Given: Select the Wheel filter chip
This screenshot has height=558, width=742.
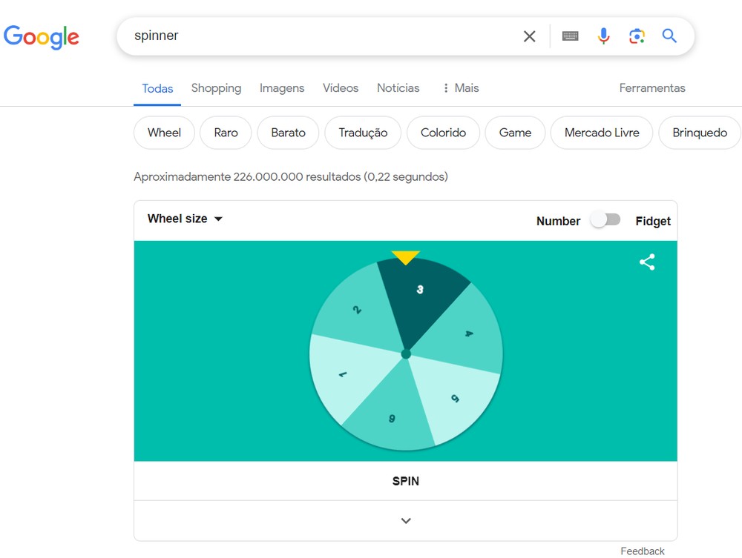Looking at the screenshot, I should 163,133.
